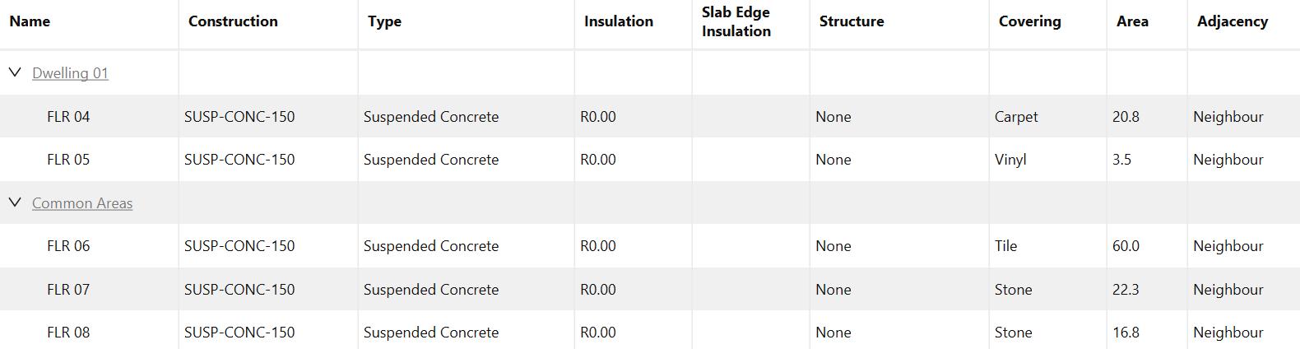
Task: Click the Adjacency column header
Action: click(1232, 21)
